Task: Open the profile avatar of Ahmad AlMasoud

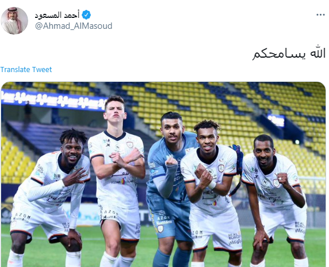Action: click(14, 21)
